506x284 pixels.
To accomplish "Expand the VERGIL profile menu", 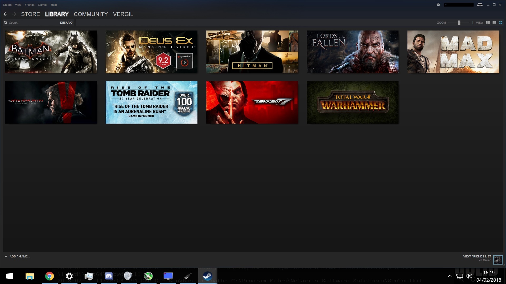I will click(123, 14).
